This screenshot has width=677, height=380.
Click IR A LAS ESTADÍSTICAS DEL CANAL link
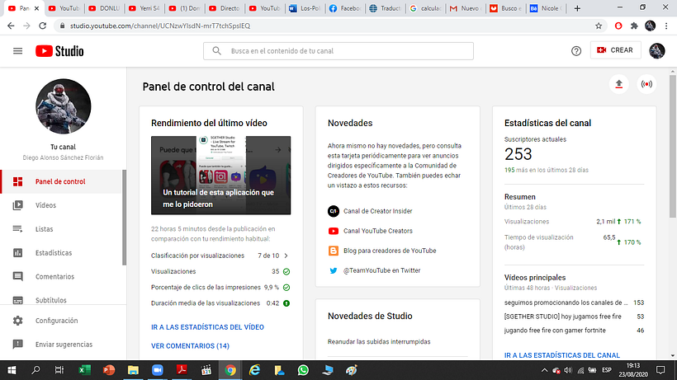(x=561, y=355)
